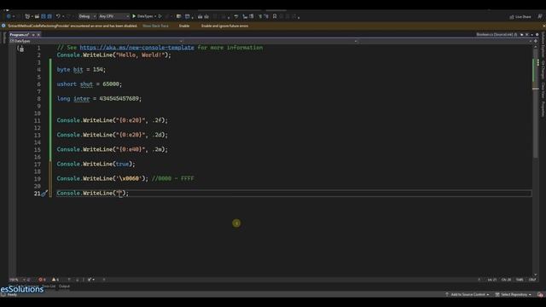Screen dimensions: 546x307
Task: Click the Live Share button label
Action: [x=523, y=17]
